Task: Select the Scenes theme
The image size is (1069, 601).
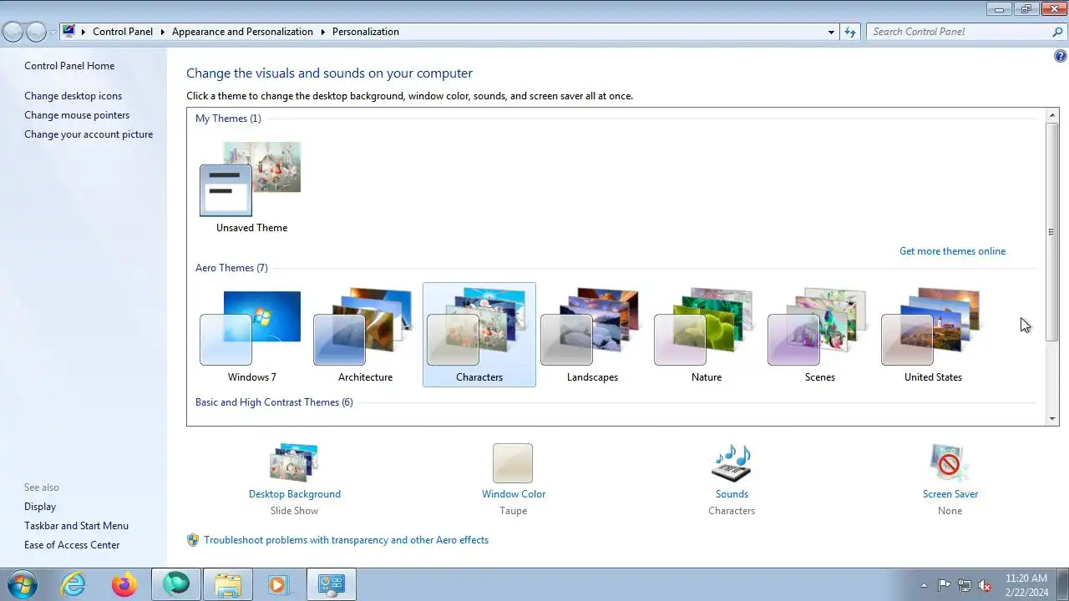Action: point(819,335)
